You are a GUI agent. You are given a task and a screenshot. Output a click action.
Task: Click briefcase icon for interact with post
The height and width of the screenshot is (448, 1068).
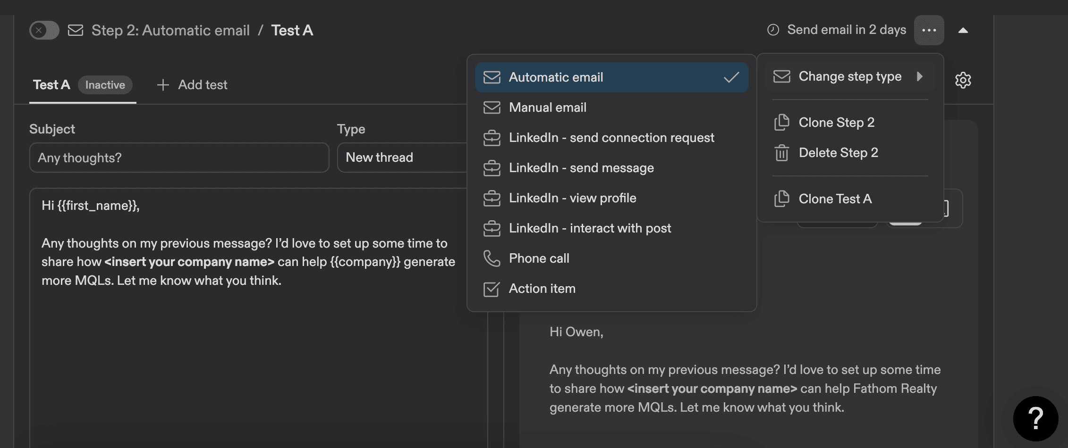point(492,228)
